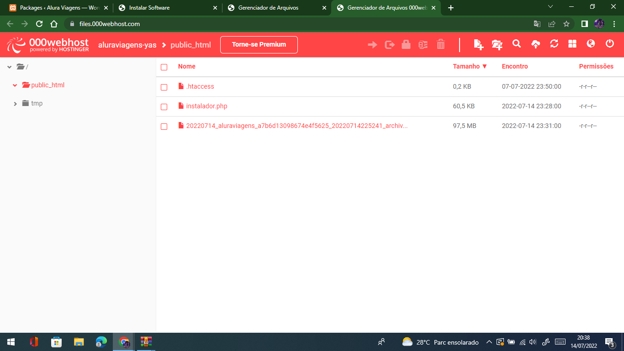Click the browser profile avatar
Screen dimensions: 624x351
click(x=599, y=24)
